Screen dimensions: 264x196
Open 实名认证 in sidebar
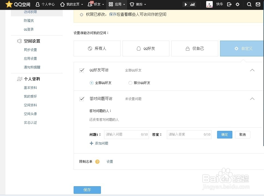point(30,123)
